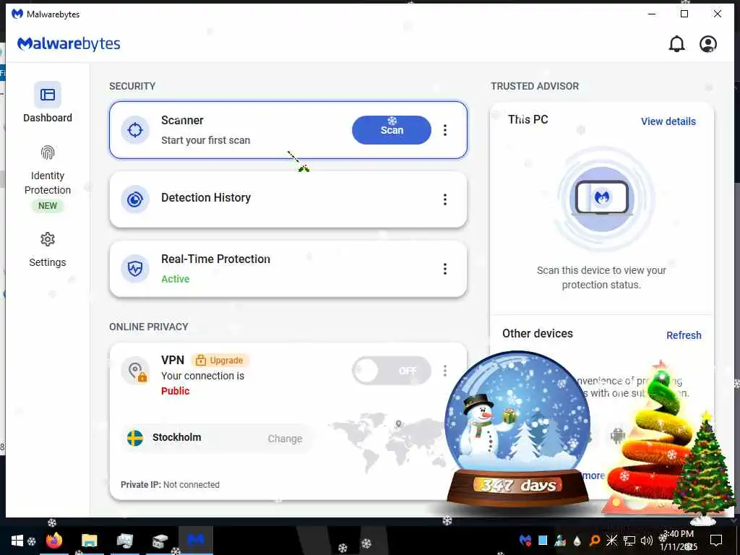Screen dimensions: 740x555
Task: Click the Start your first scan text
Action: coord(206,140)
